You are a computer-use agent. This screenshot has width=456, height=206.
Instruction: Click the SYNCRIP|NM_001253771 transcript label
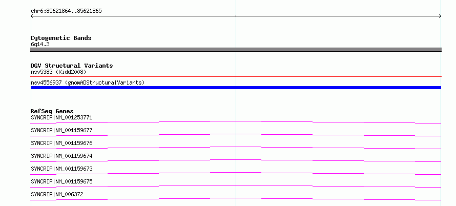61,117
